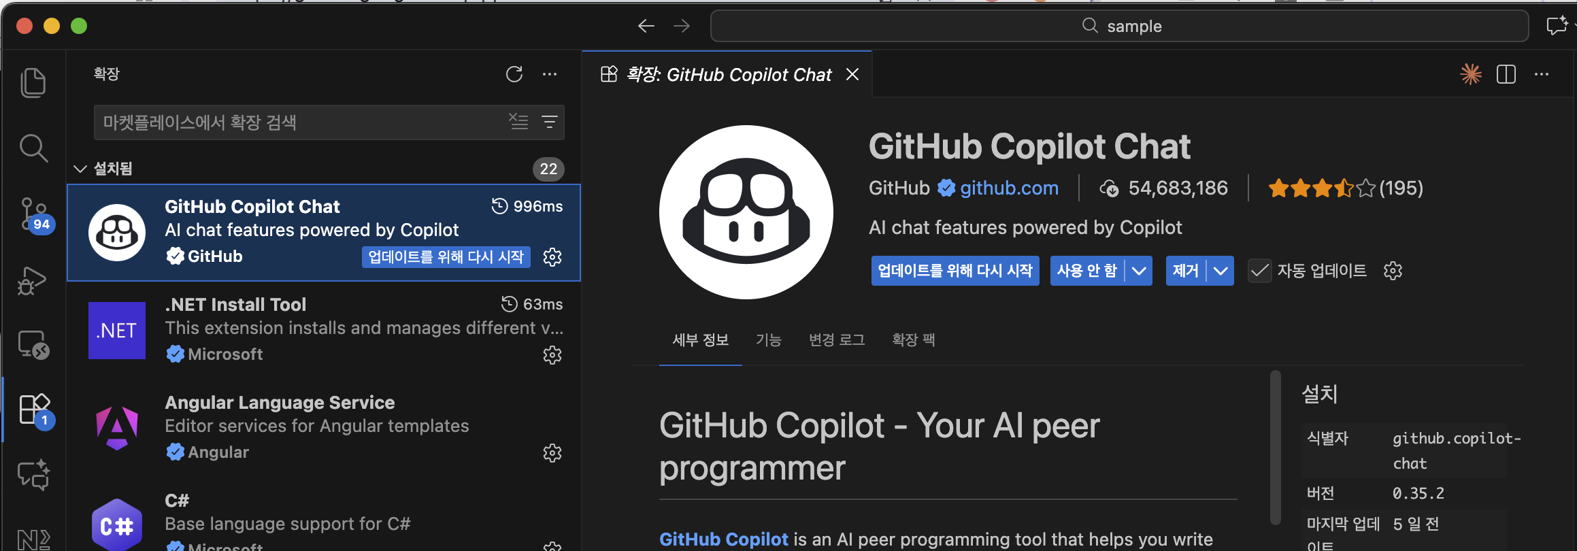Switch to the 세부 정보 tab

(701, 339)
